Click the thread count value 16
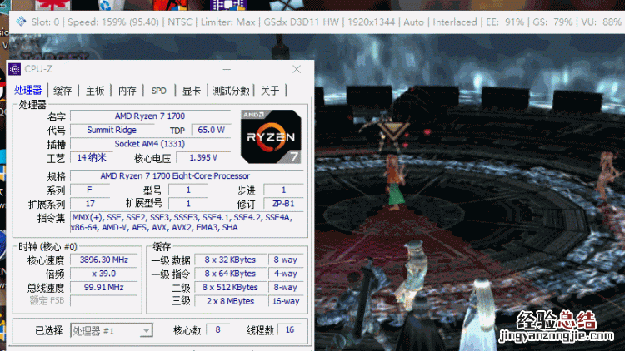 point(290,330)
